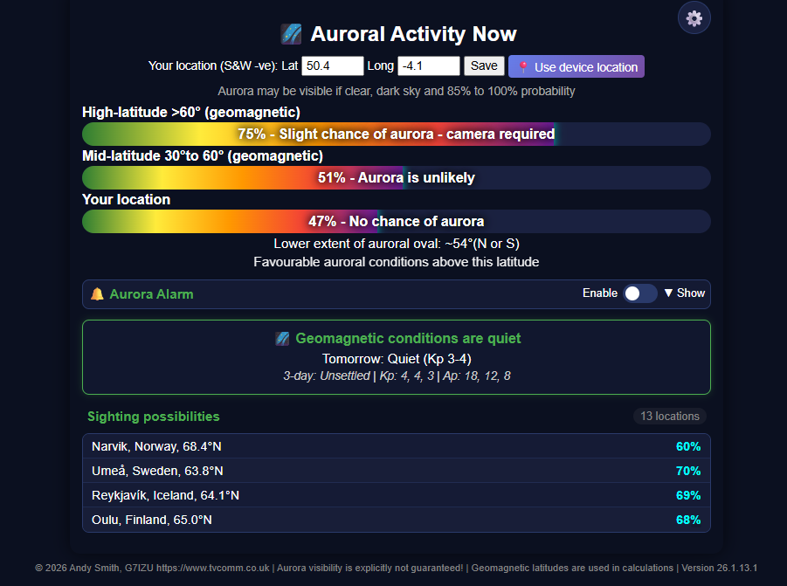Click the High-latitude 75% probability bar

[396, 134]
